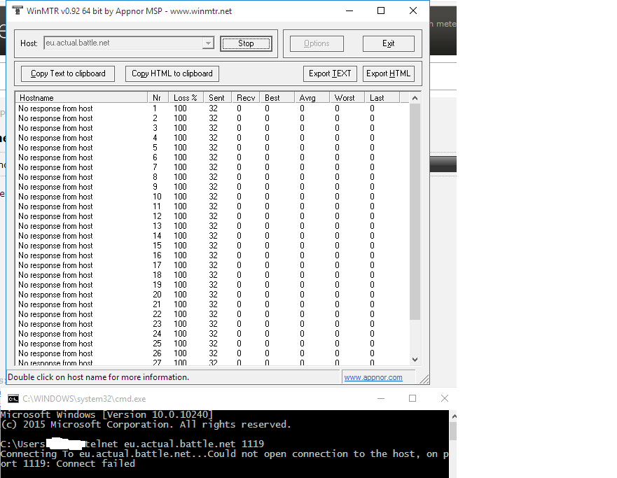617x478 pixels.
Task: Sort by the Hostname column header
Action: coord(81,98)
